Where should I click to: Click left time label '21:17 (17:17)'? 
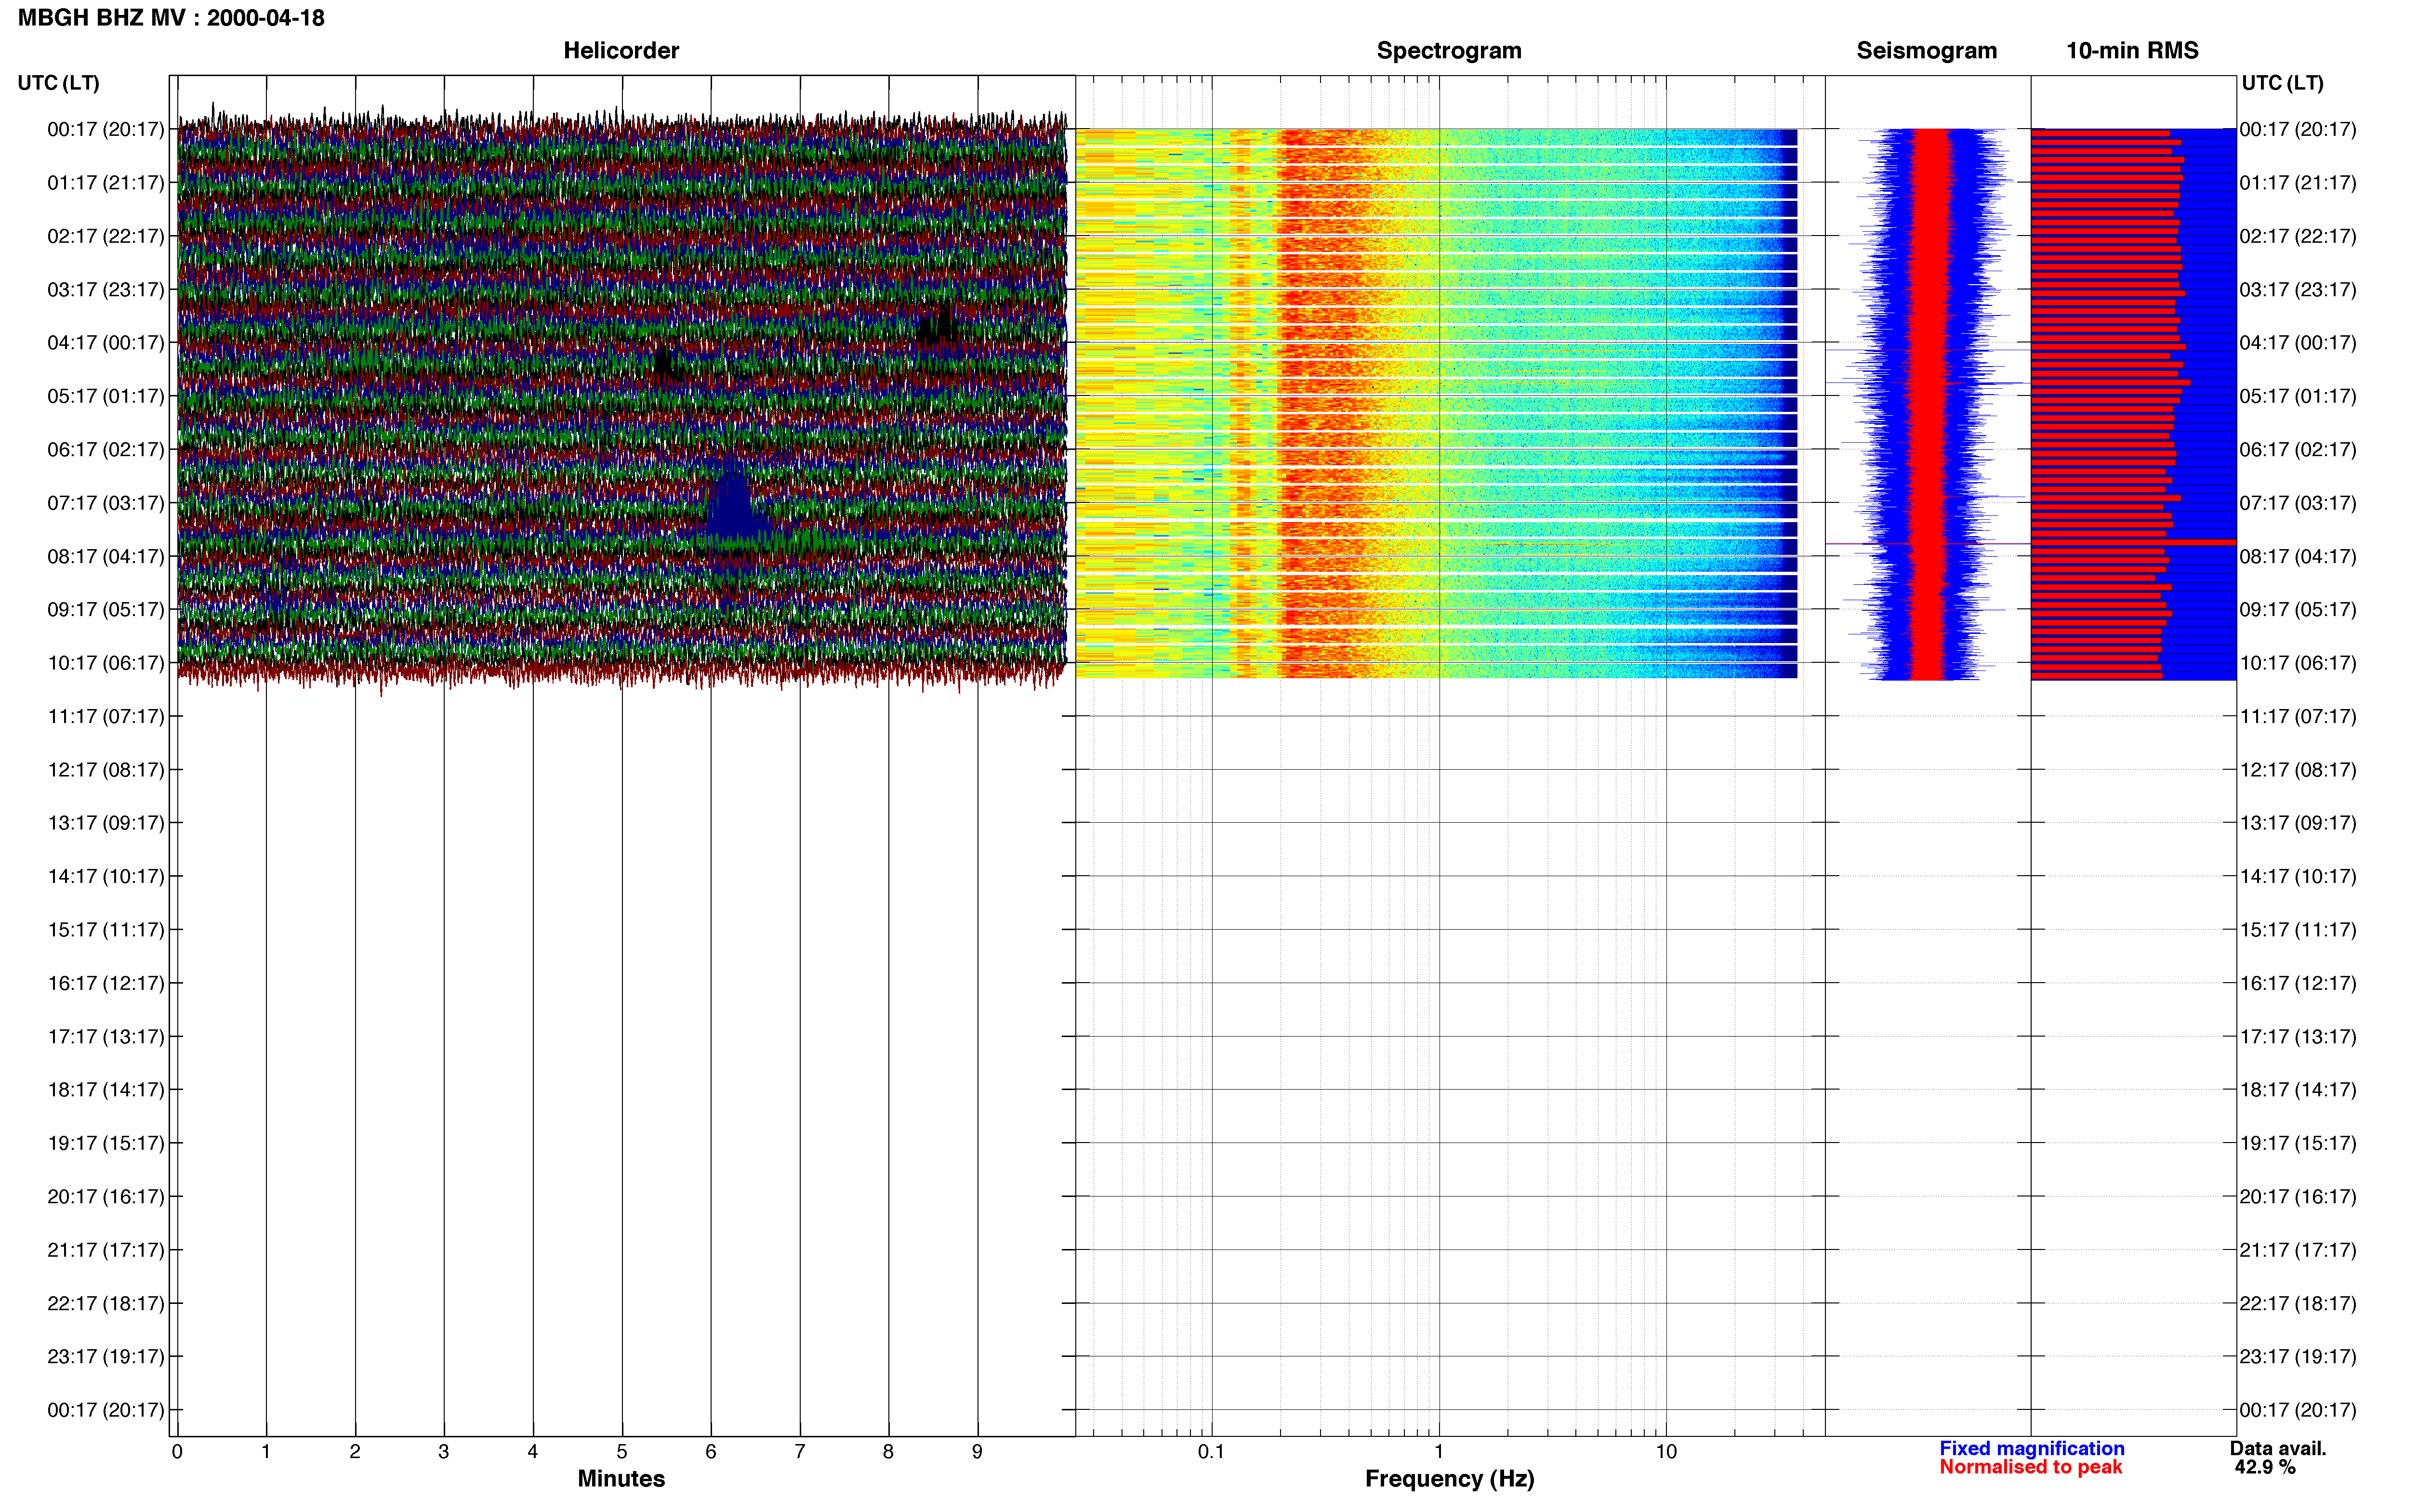pyautogui.click(x=106, y=1250)
